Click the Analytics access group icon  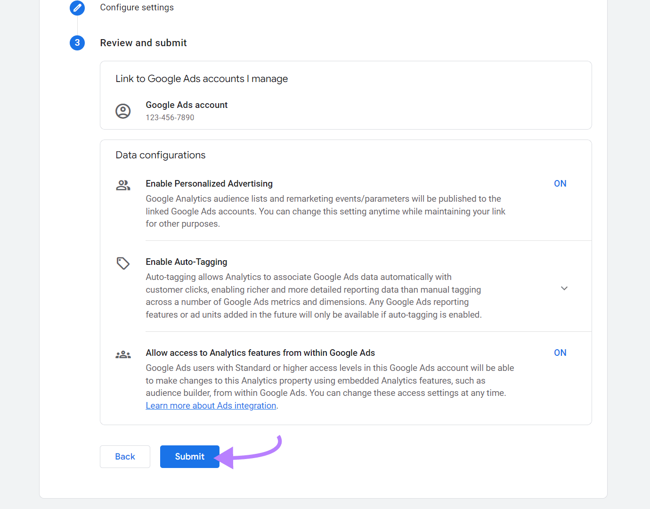tap(123, 354)
